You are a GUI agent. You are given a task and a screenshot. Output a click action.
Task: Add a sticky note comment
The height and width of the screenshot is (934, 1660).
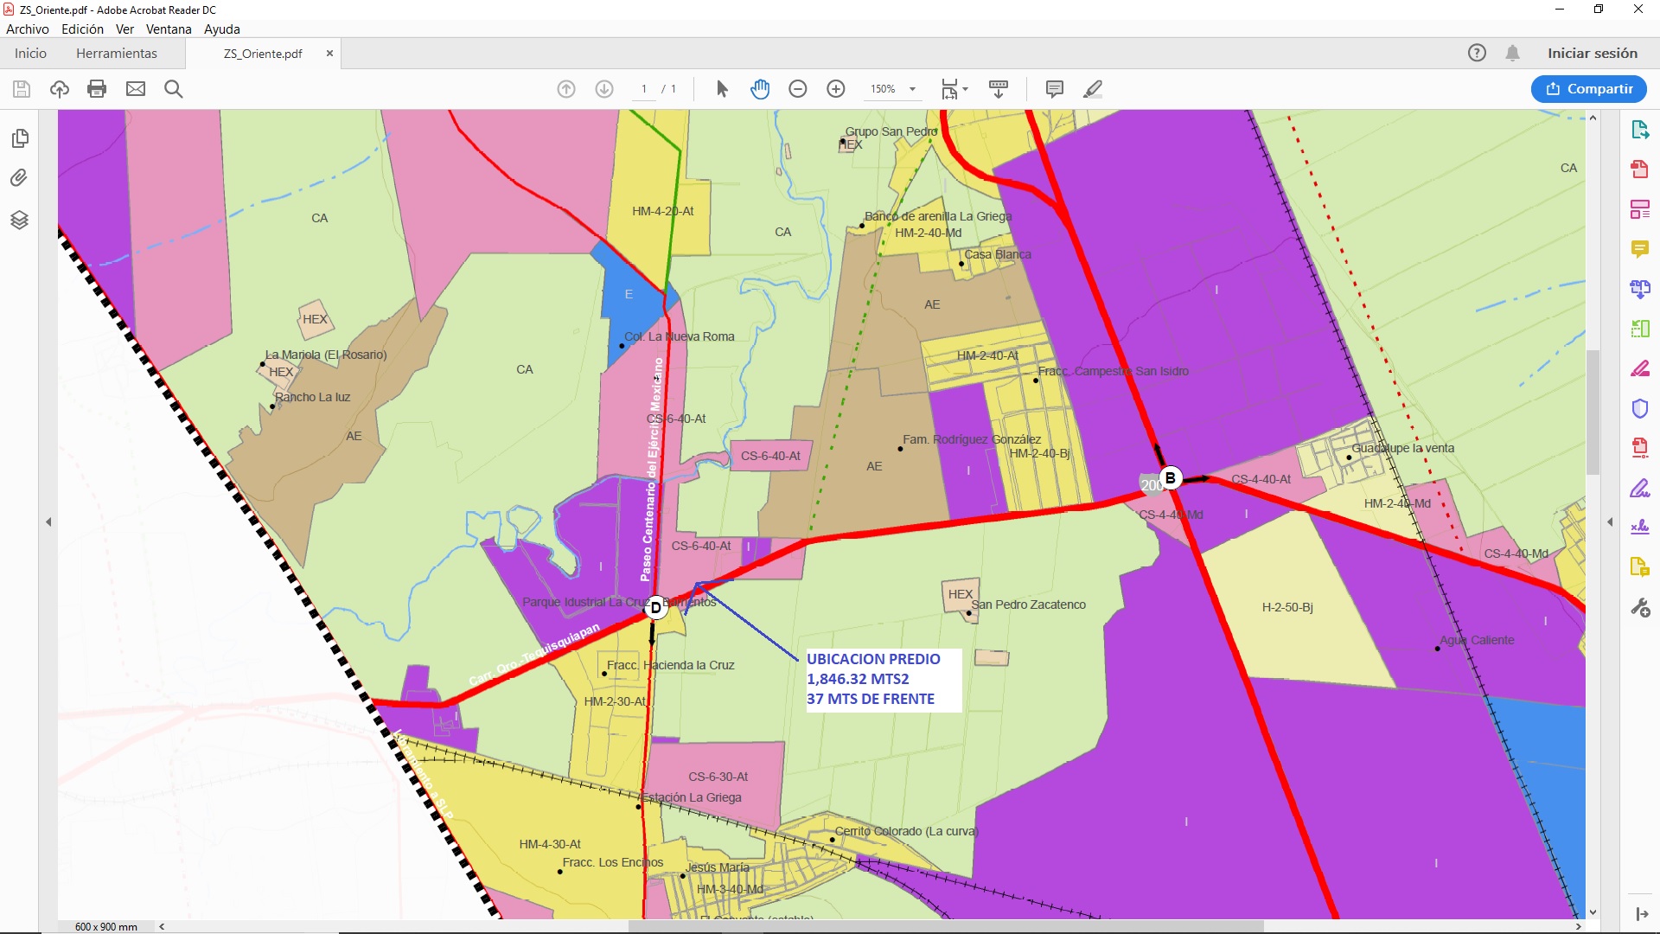click(1054, 89)
